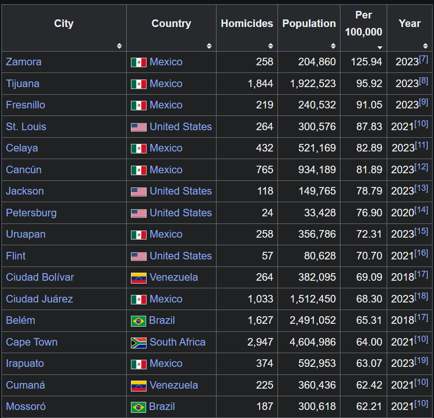Click the US flag in Flint row
The width and height of the screenshot is (434, 418).
pos(139,257)
